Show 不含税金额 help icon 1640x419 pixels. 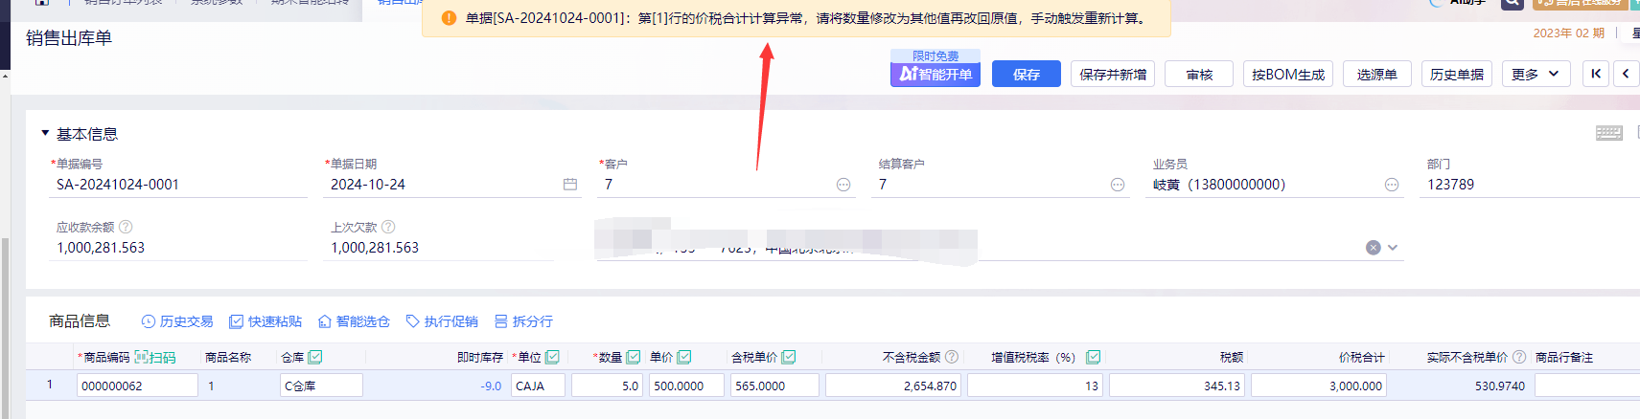coord(952,357)
